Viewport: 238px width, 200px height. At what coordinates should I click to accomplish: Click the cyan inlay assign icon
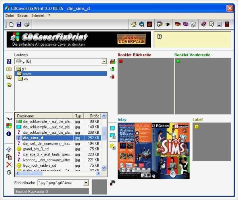tap(113, 128)
